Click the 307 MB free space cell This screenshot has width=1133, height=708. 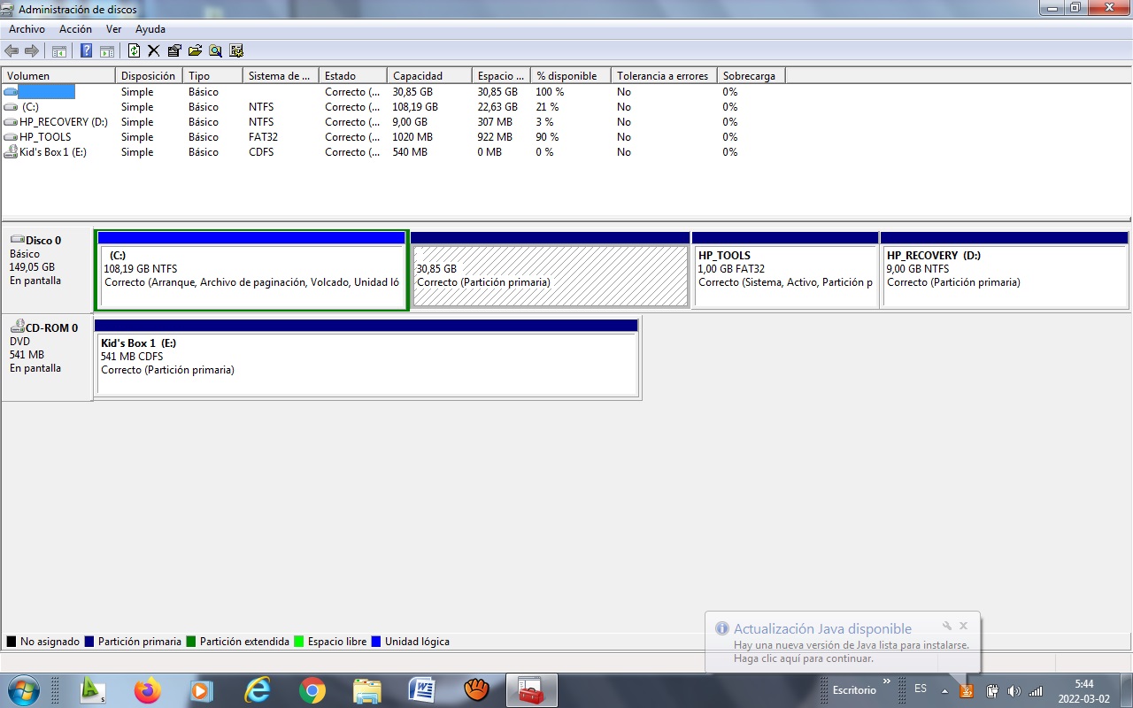click(495, 122)
